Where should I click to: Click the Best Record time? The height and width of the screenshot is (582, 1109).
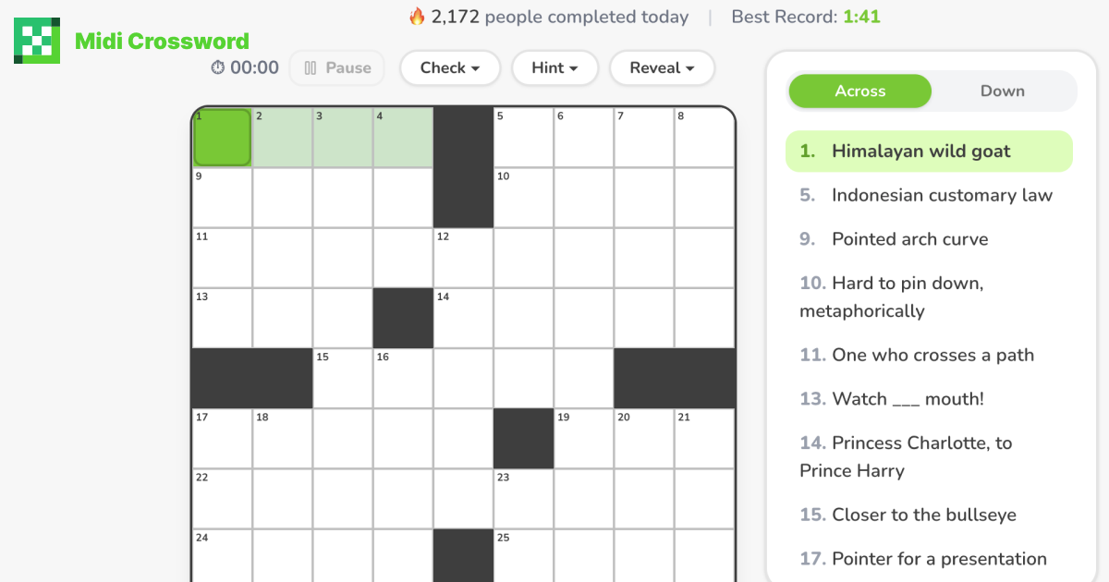click(861, 16)
